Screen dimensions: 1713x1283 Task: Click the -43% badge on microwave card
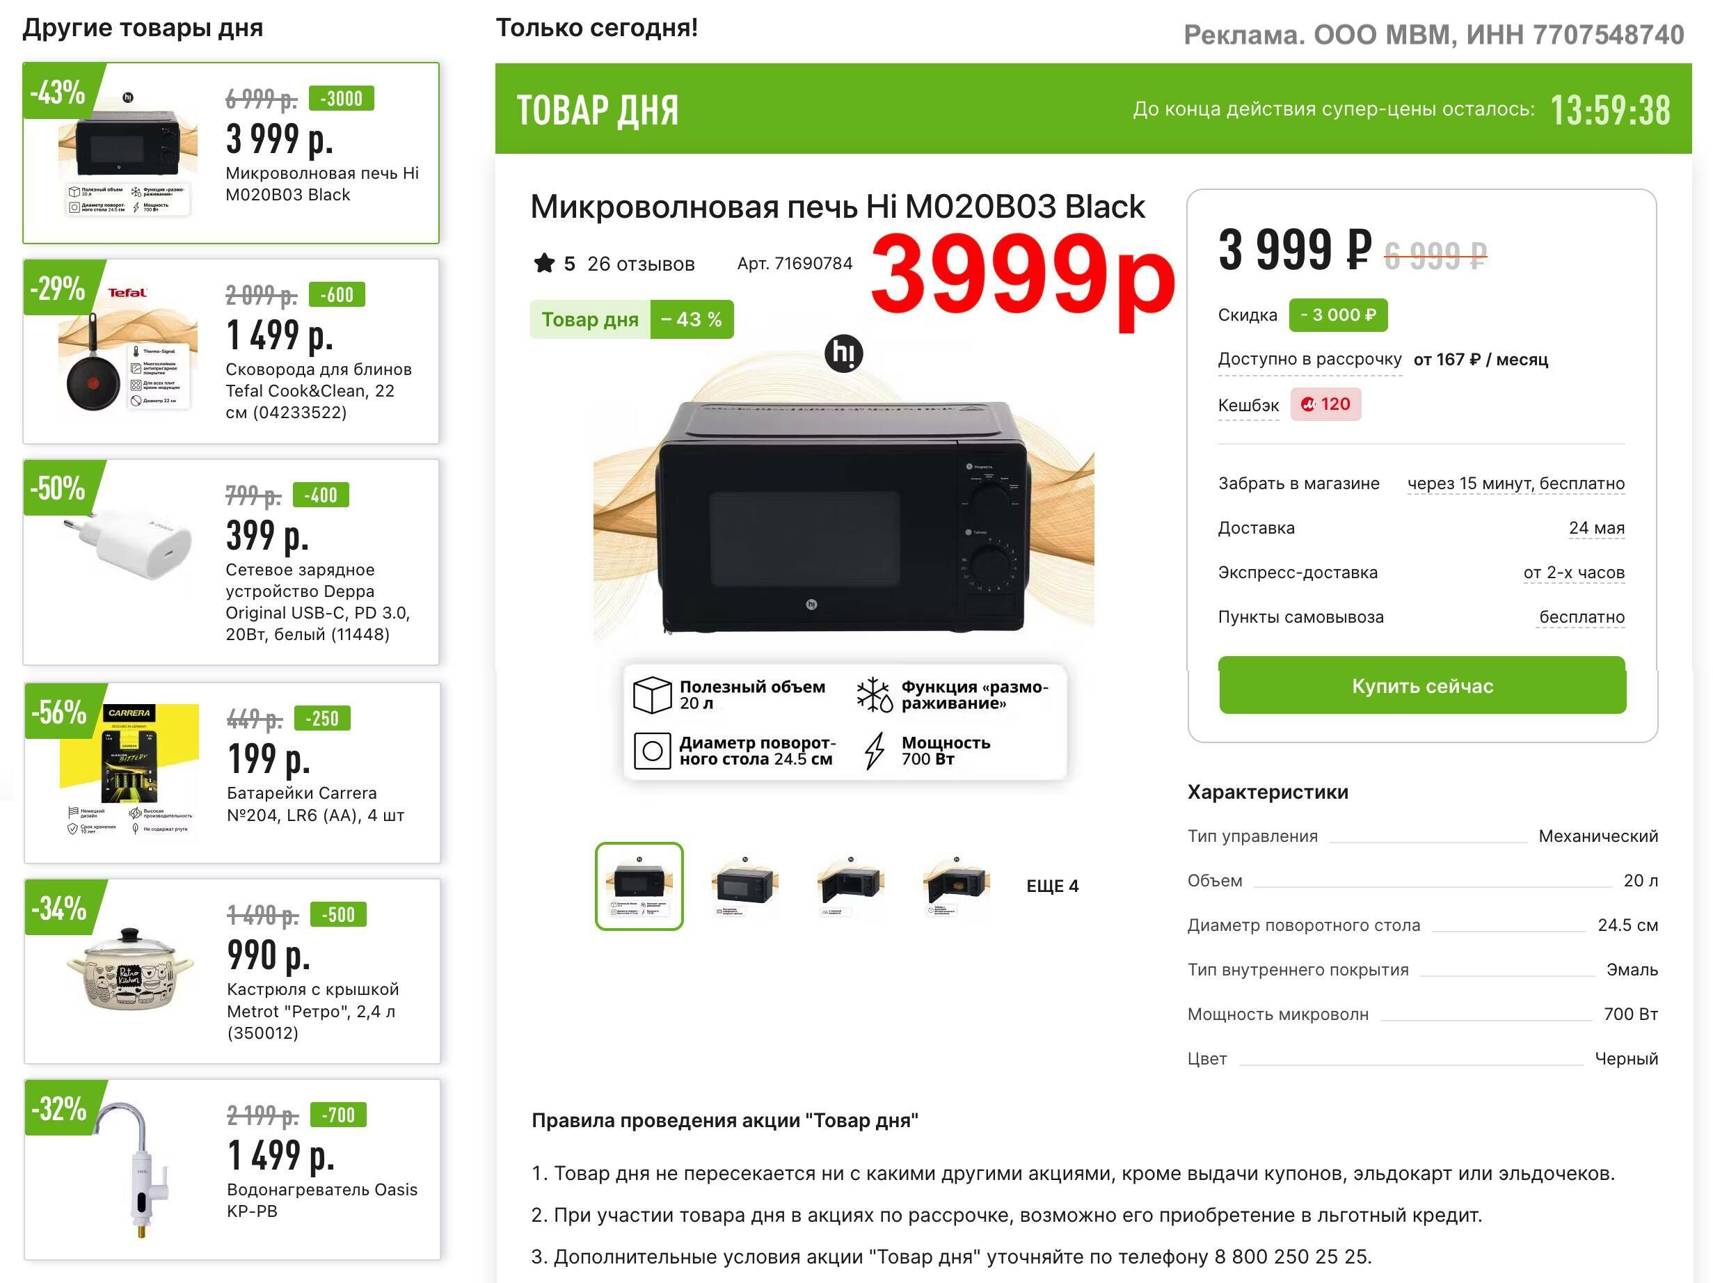[x=58, y=92]
